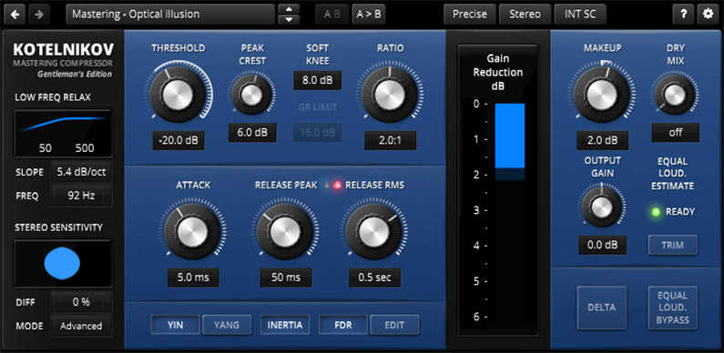This screenshot has width=724, height=353.
Task: Select next preset with down arrow
Action: (289, 19)
